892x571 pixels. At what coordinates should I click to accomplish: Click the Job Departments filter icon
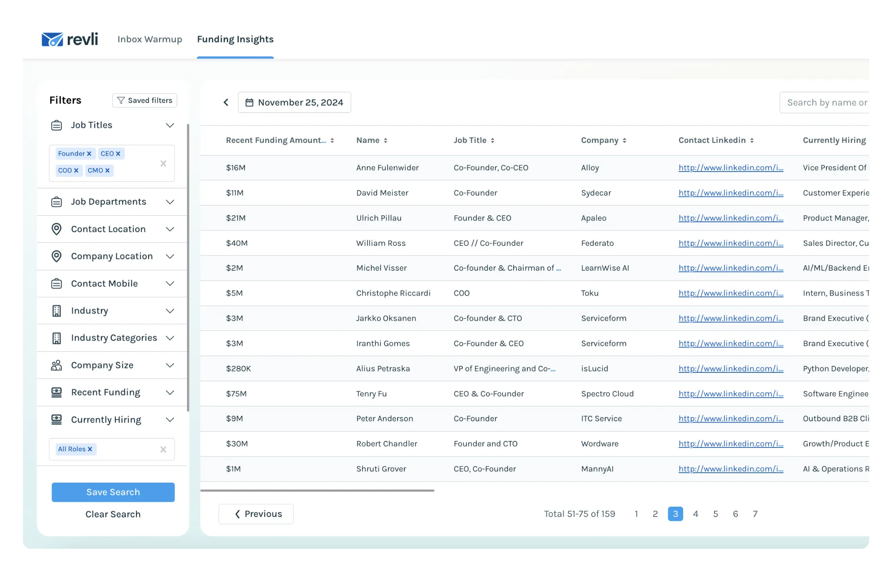tap(57, 202)
